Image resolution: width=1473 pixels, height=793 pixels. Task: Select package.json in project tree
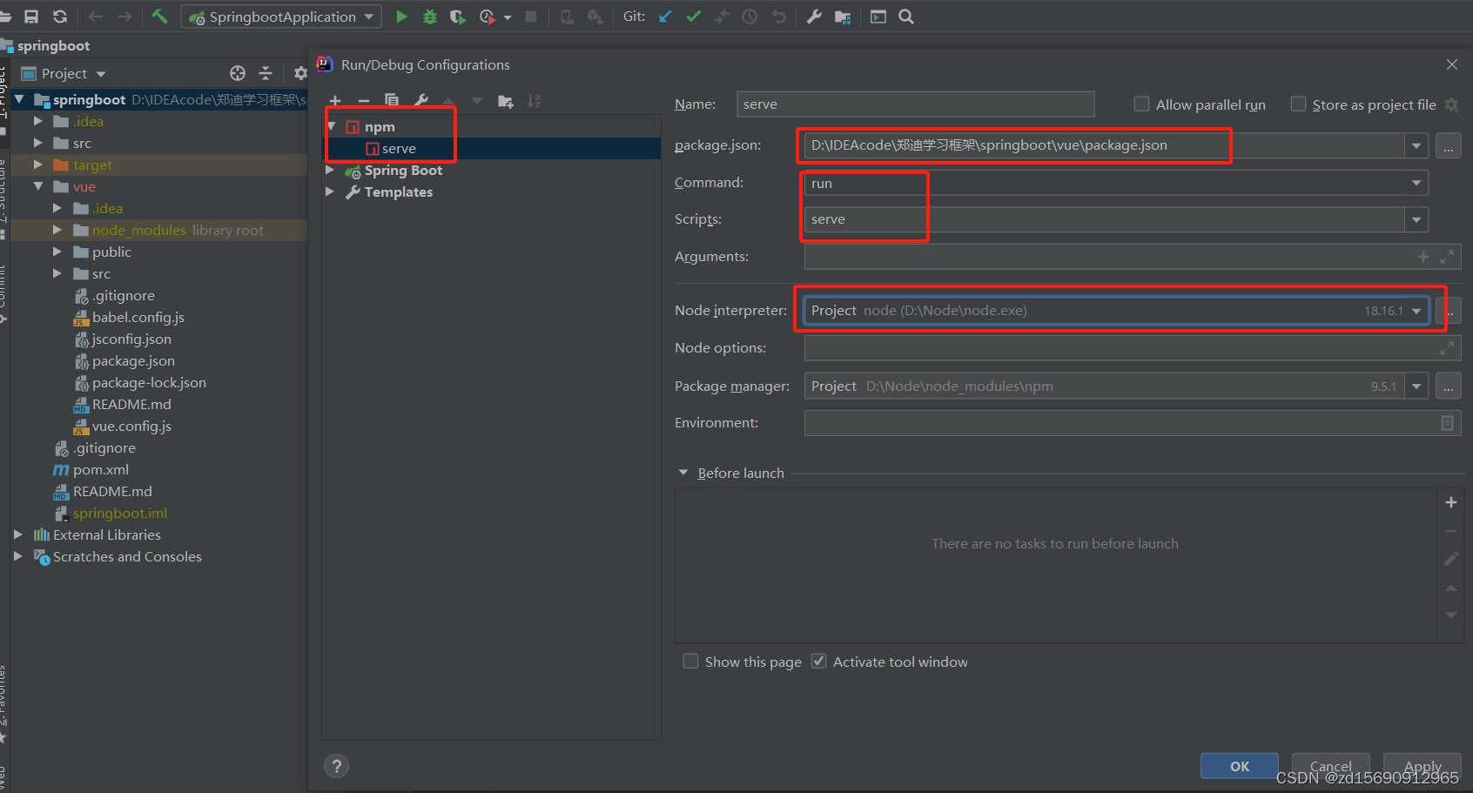click(133, 360)
